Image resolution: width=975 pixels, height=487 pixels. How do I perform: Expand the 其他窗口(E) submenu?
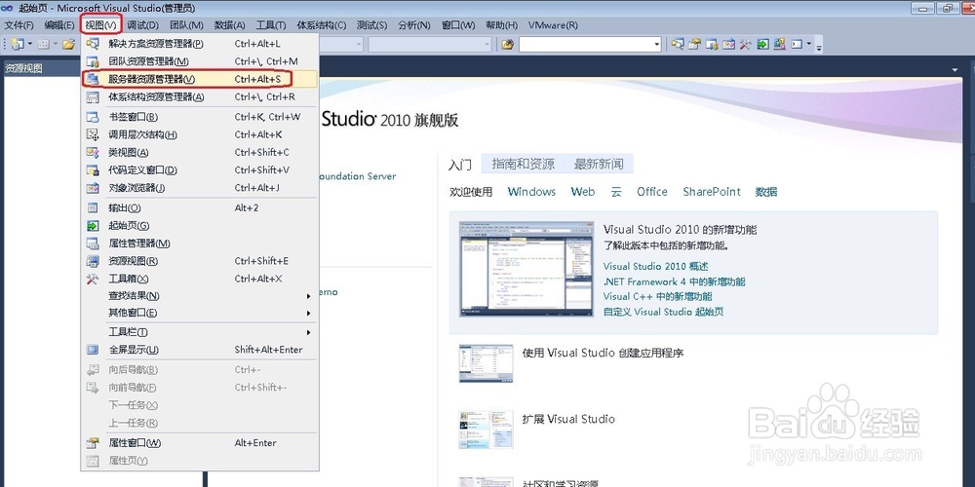coord(200,313)
